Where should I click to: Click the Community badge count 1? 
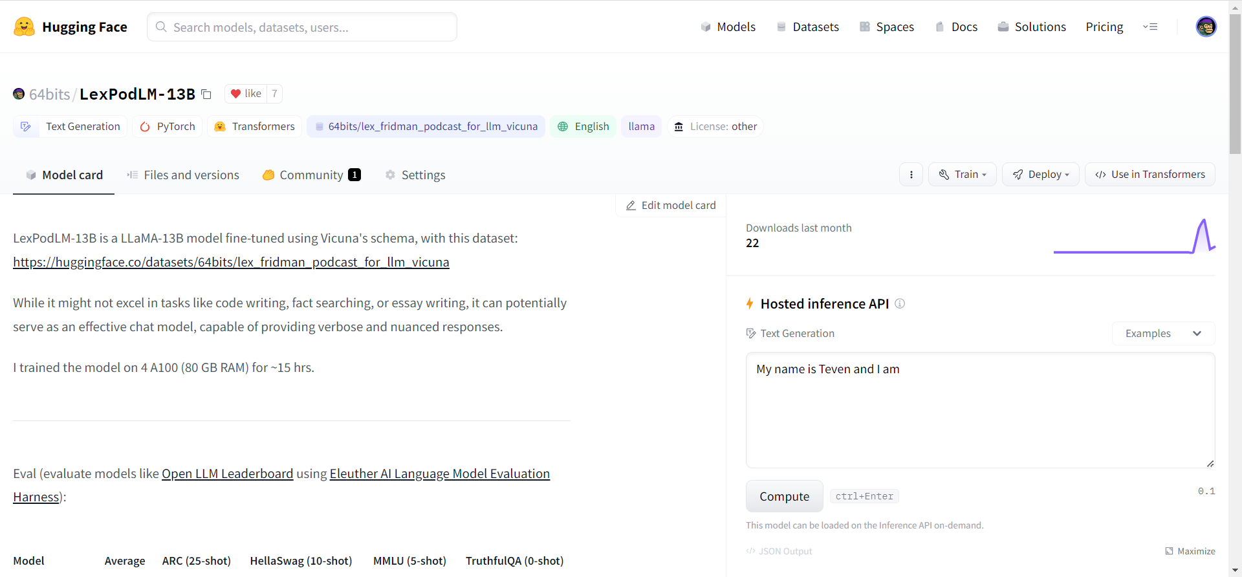[354, 175]
